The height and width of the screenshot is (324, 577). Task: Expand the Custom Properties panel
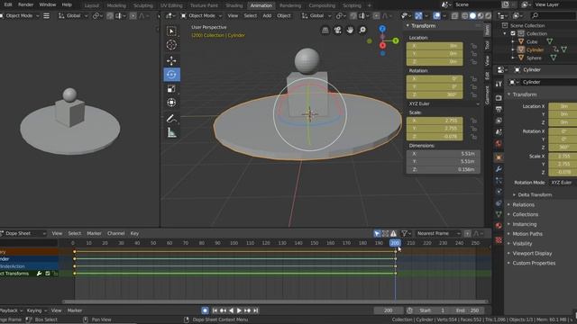pyautogui.click(x=534, y=263)
